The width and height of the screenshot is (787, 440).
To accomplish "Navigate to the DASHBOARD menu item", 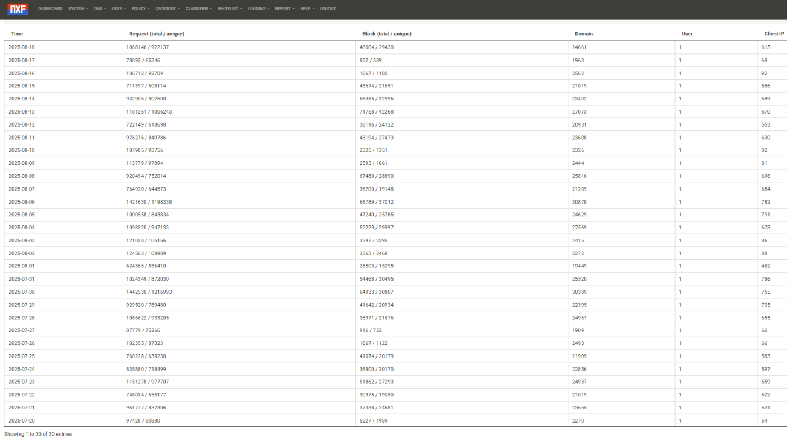I will click(50, 8).
